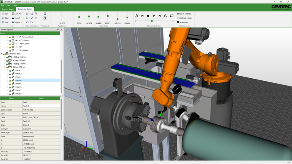The height and width of the screenshot is (164, 292).
Task: Click the Positioner slider handle
Action: (x=62, y=17)
